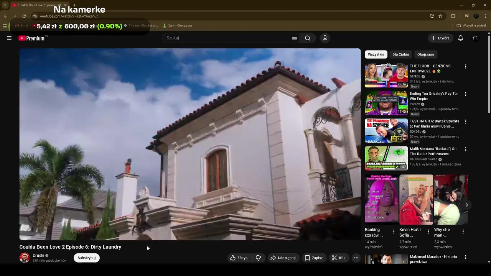The height and width of the screenshot is (276, 491).
Task: Open the YouTube account avatar menu
Action: pyautogui.click(x=475, y=38)
